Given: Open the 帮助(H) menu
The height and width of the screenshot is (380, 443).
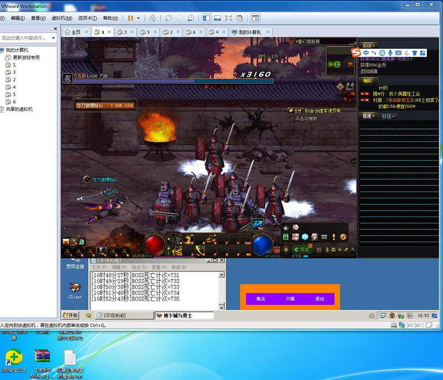Looking at the screenshot, I should click(110, 18).
